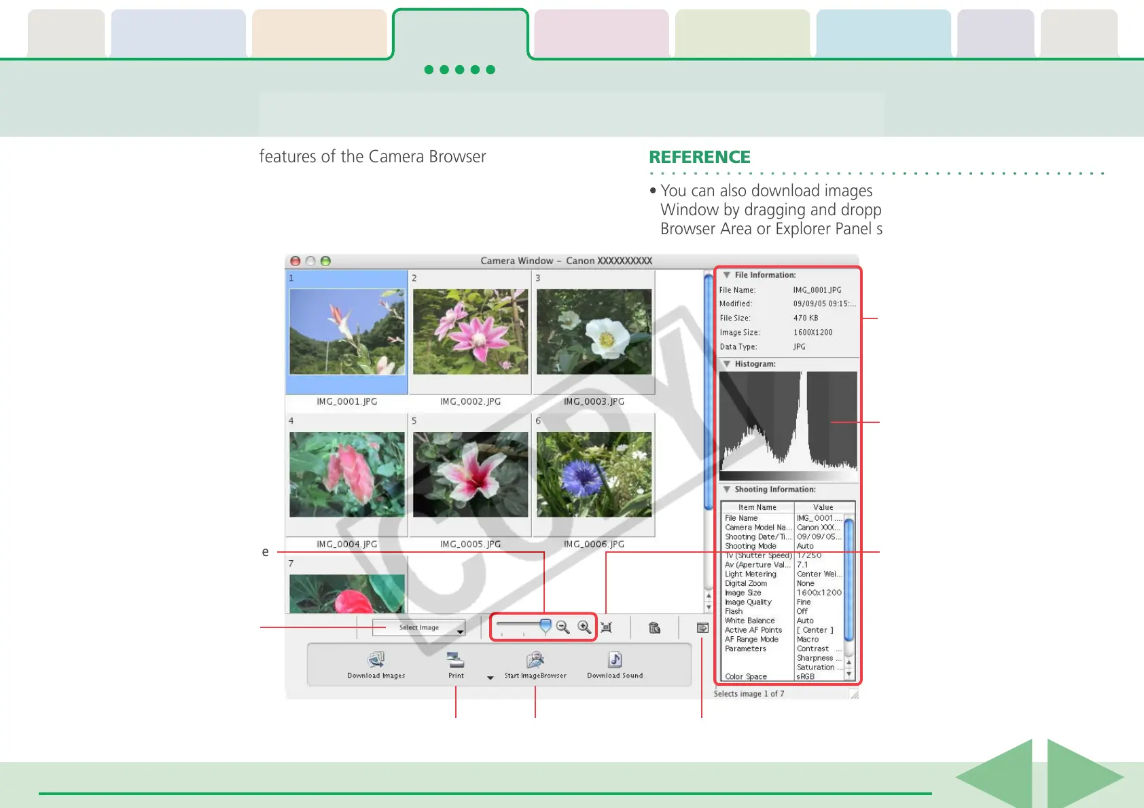Viewport: 1144px width, 808px height.
Task: Go to the next page arrow
Action: coord(1086,774)
